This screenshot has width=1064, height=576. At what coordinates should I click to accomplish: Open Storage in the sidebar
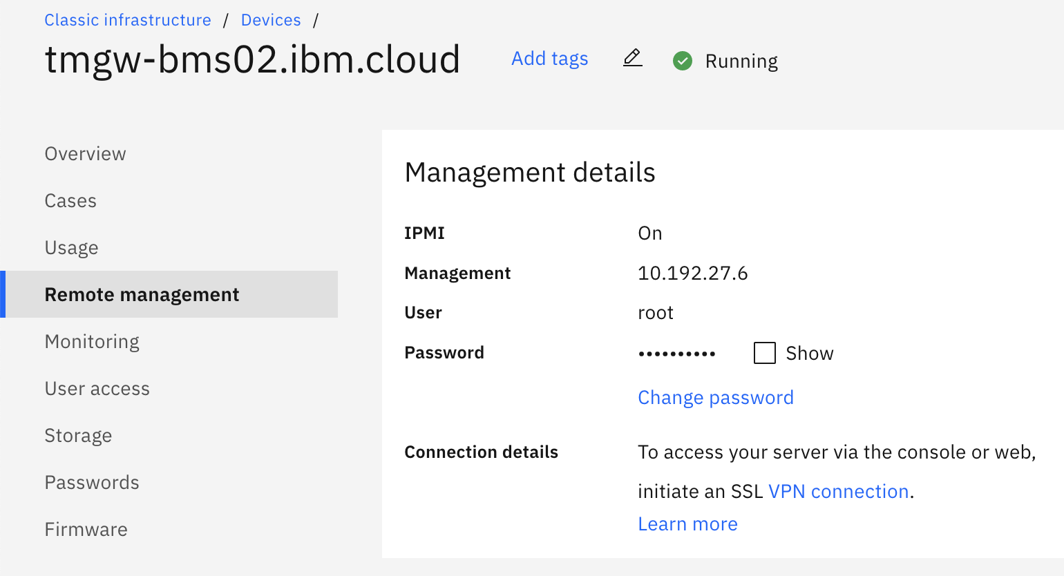coord(78,436)
